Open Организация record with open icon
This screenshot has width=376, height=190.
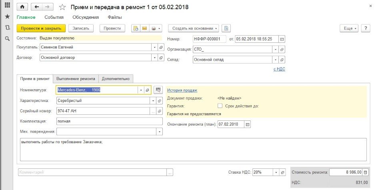282,50
